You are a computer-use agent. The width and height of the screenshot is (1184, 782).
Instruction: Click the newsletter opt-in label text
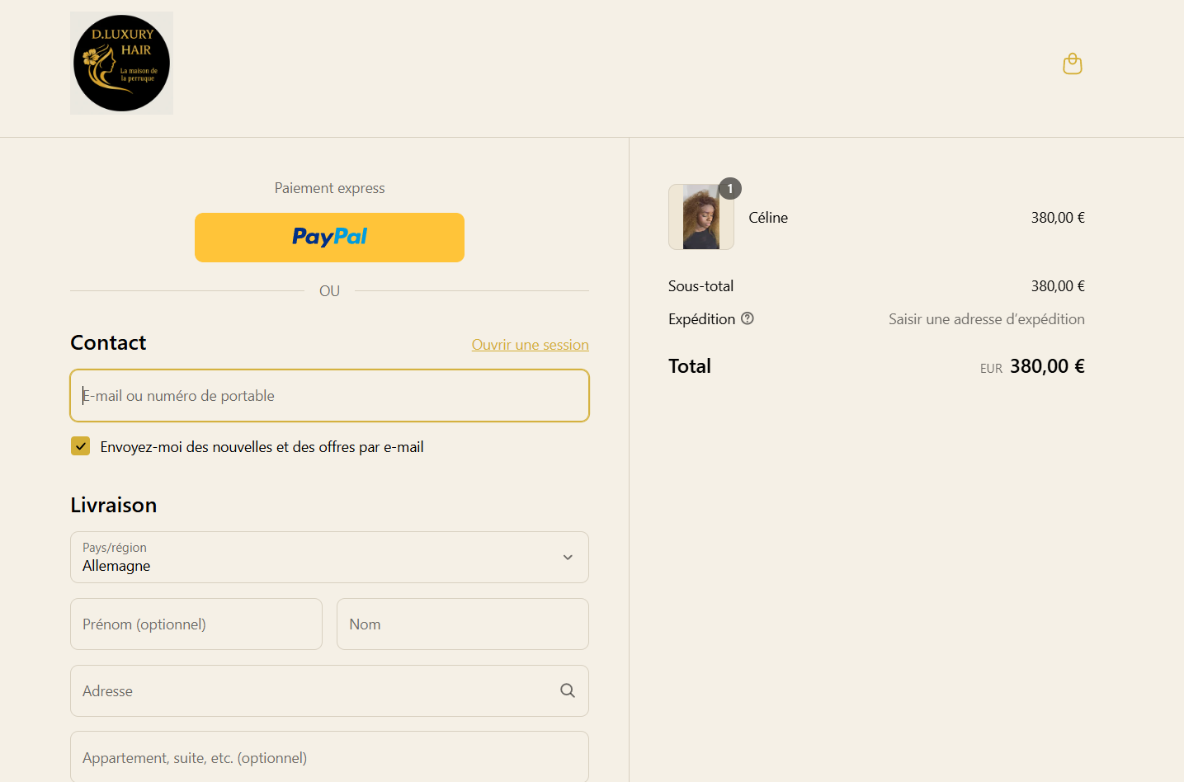(262, 447)
